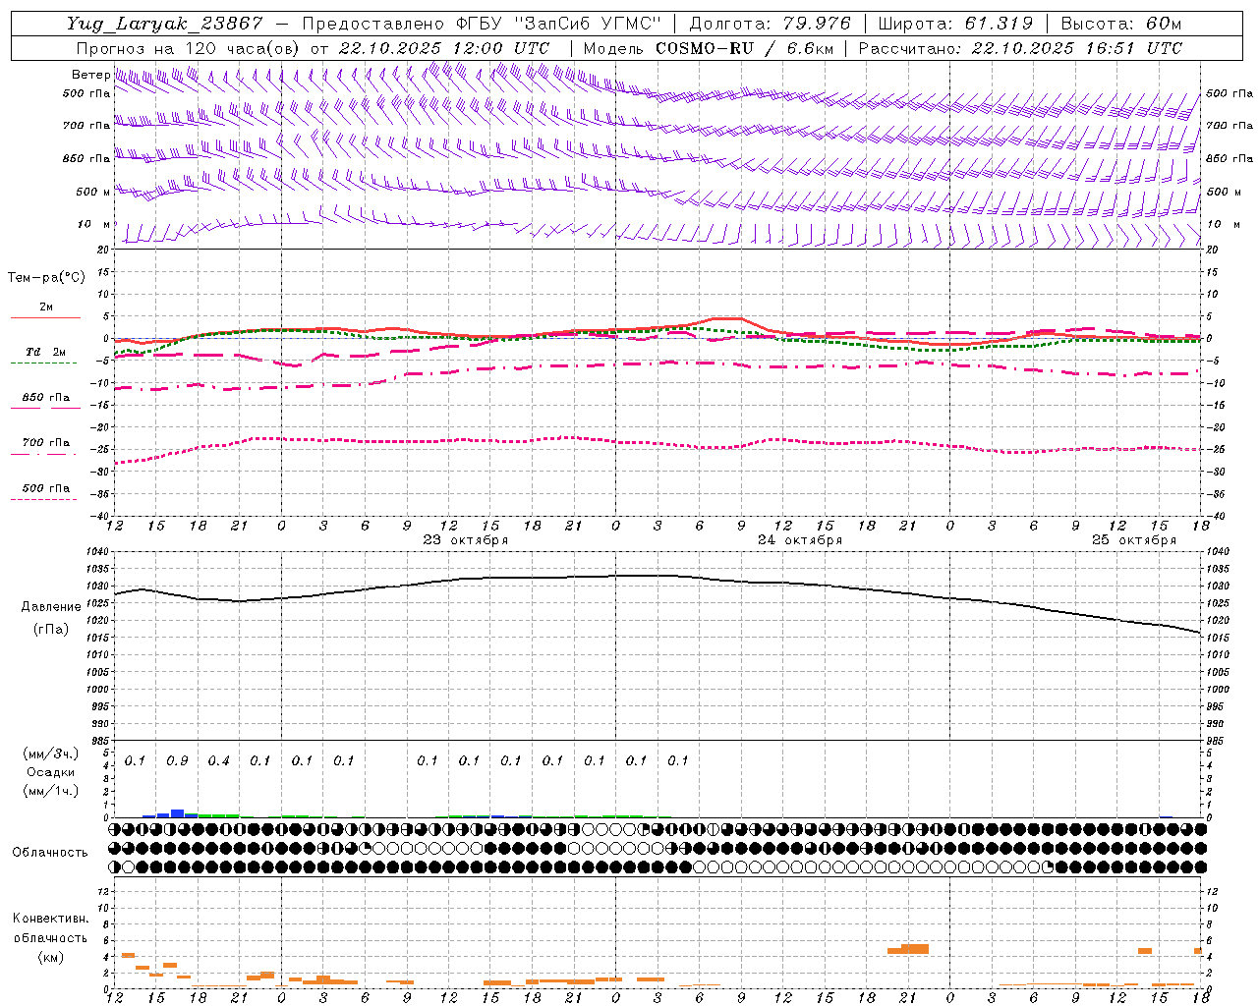Click the tall orange convective bar on 24 октября evening
The image size is (1258, 1006).
coord(915,949)
